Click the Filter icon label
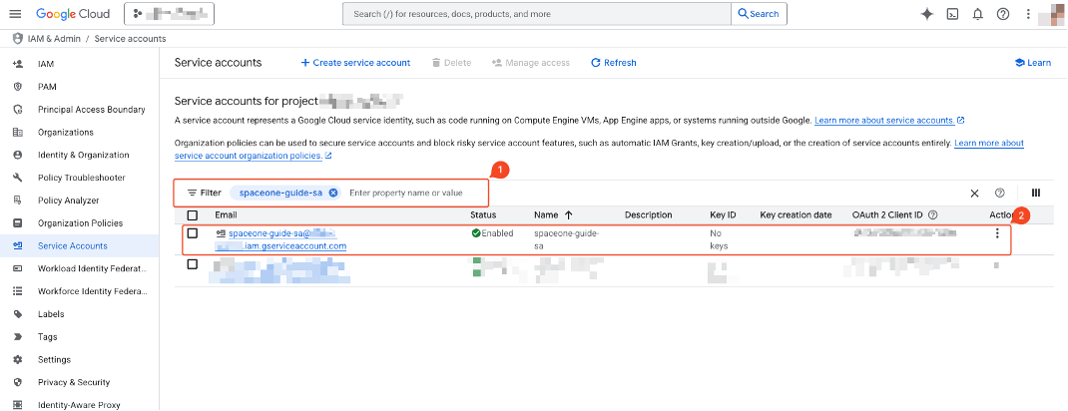 click(x=205, y=193)
